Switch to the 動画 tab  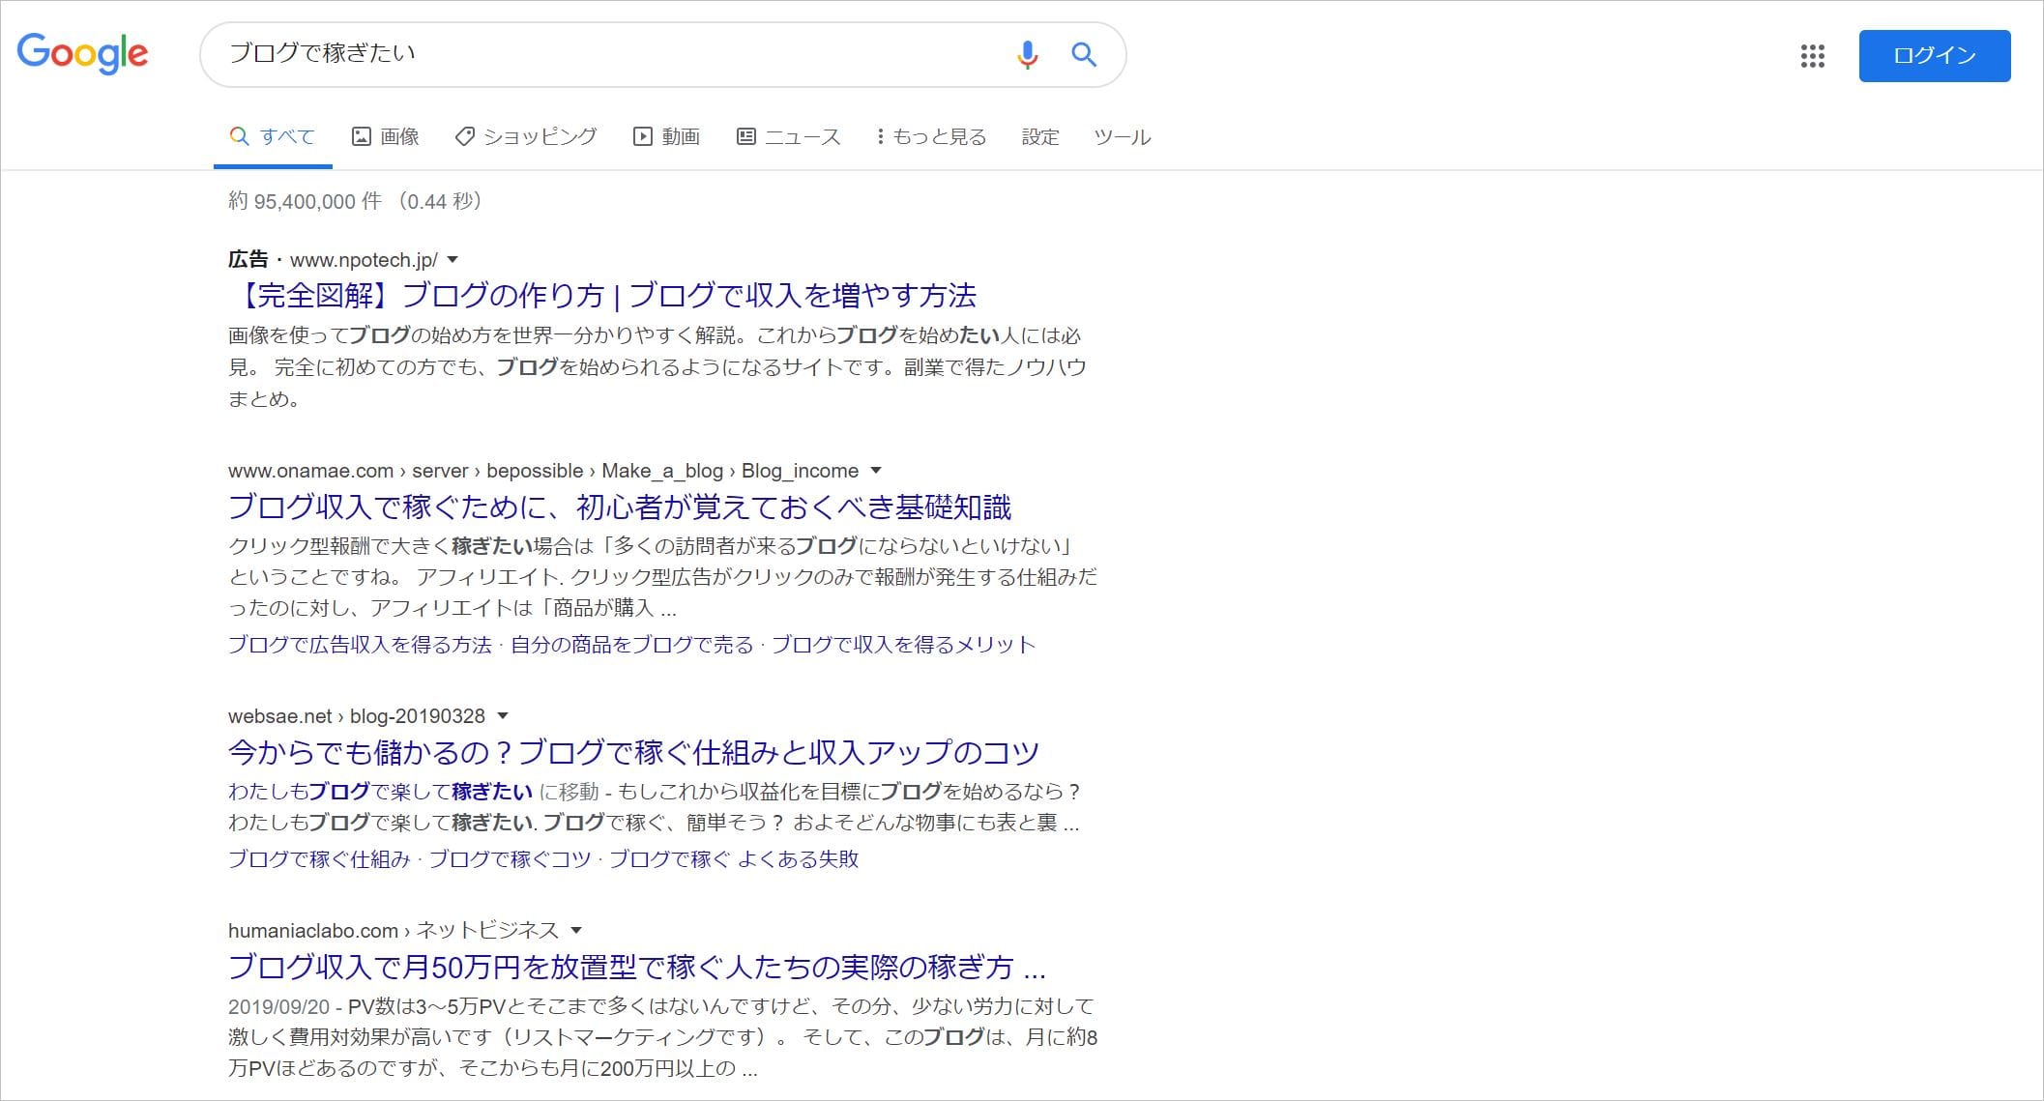click(666, 137)
